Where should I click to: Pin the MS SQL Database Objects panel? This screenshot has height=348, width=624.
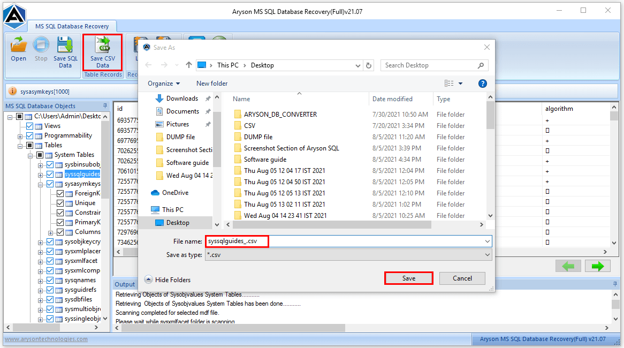(105, 105)
